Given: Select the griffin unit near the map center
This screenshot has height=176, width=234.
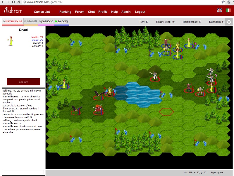Looking at the screenshot, I should coord(98,93).
